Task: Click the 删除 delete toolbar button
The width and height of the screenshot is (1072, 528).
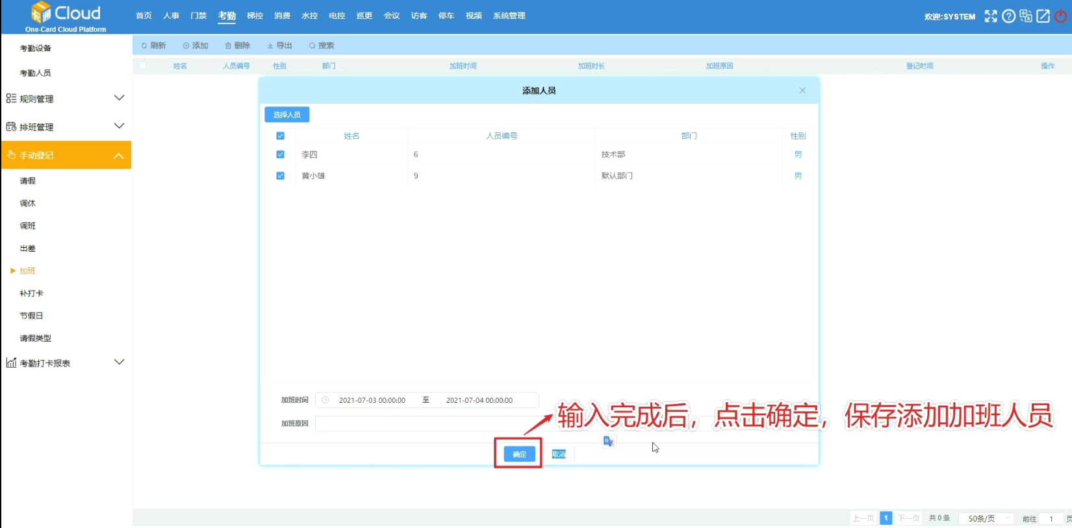Action: pyautogui.click(x=238, y=45)
